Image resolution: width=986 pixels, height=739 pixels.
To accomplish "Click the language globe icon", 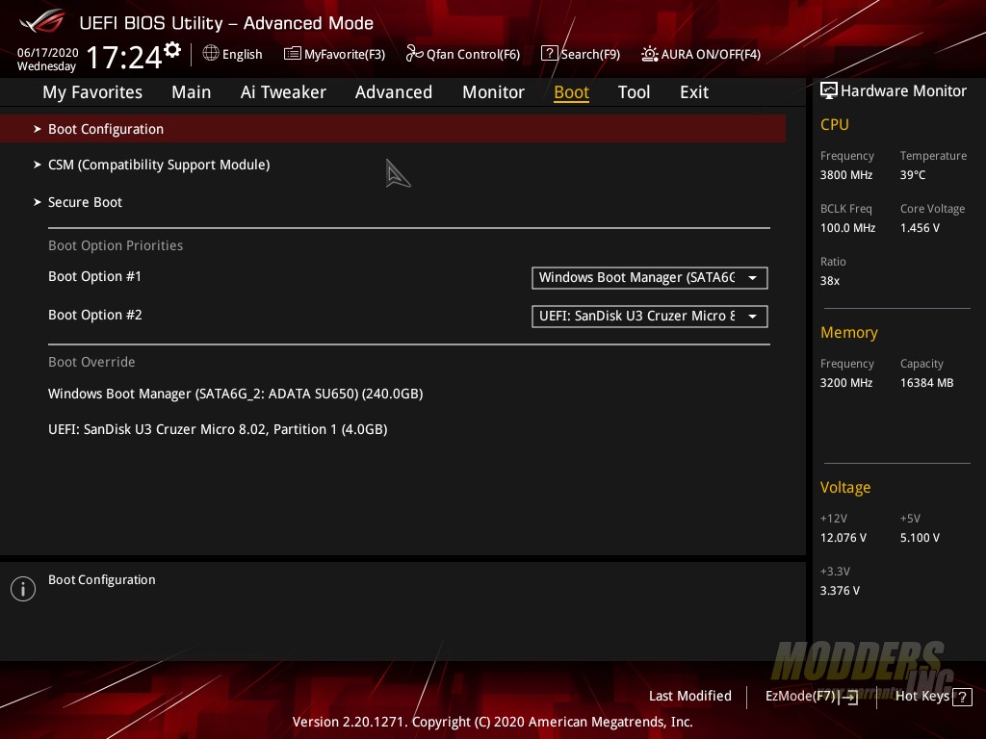I will point(211,54).
